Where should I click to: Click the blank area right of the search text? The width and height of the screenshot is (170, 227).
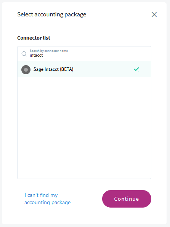point(96,55)
